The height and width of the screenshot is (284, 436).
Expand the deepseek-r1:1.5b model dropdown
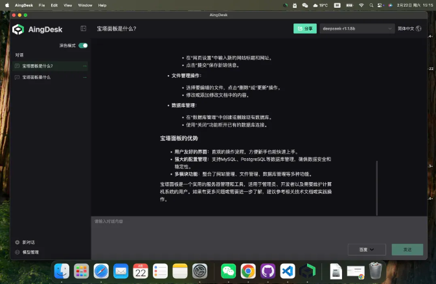(x=357, y=29)
